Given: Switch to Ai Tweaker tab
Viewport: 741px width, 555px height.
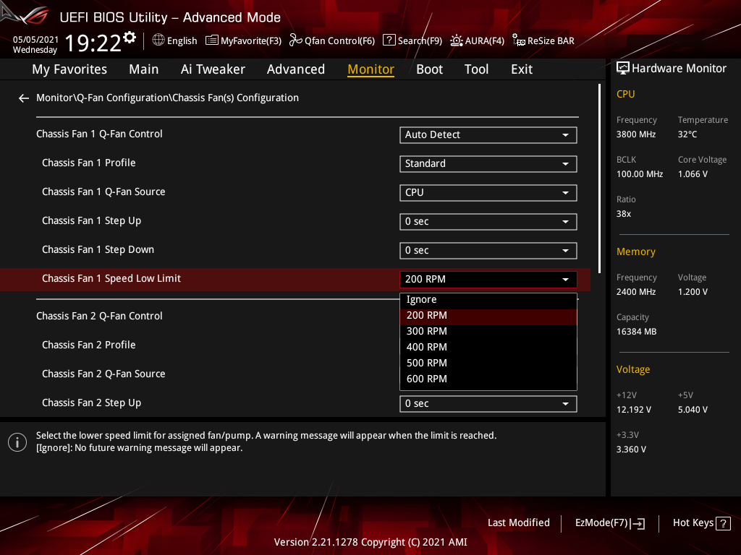Looking at the screenshot, I should 213,69.
